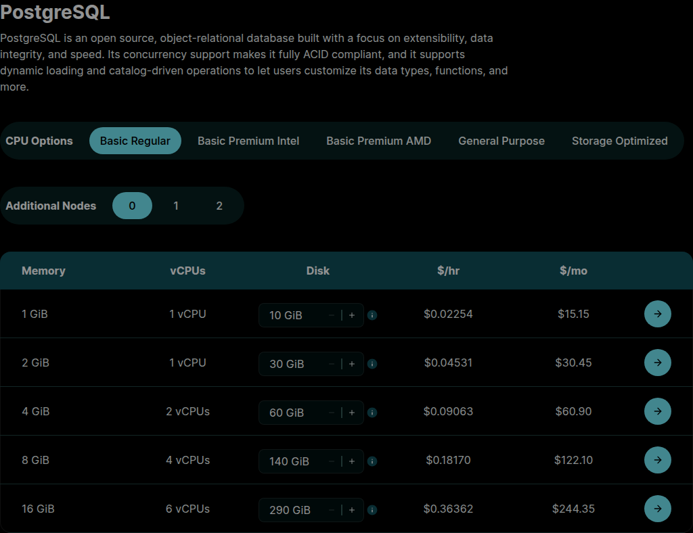This screenshot has width=693, height=533.
Task: Click the 8 GiB memory cell
Action: point(35,460)
